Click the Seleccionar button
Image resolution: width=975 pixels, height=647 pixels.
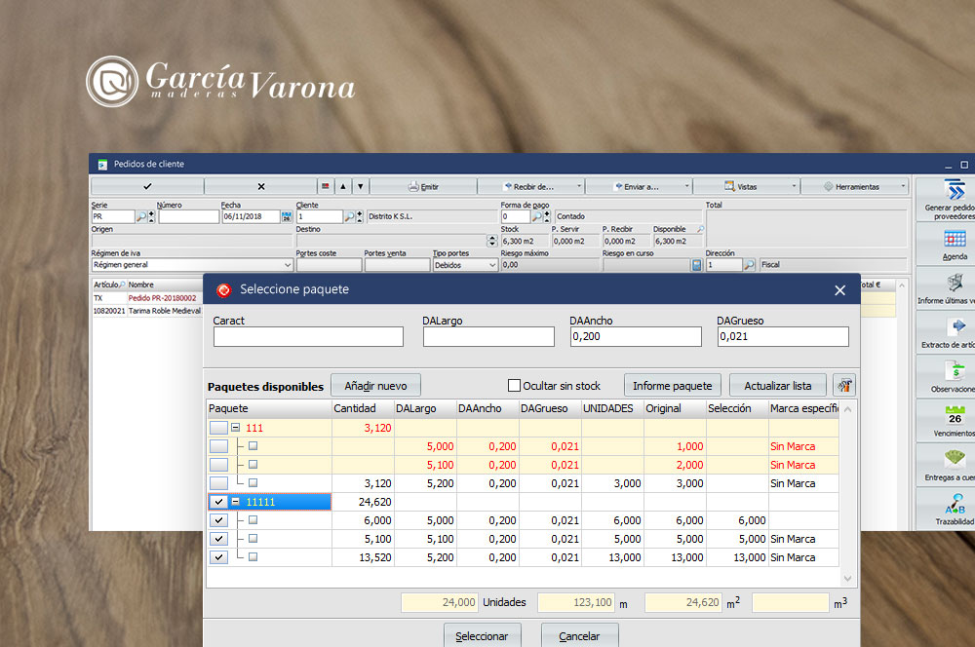tap(483, 635)
